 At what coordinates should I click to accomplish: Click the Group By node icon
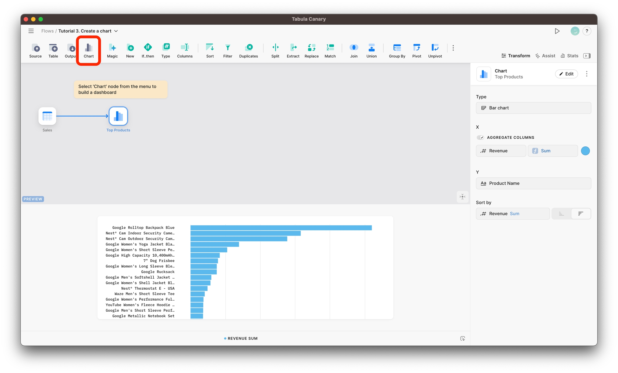397,48
